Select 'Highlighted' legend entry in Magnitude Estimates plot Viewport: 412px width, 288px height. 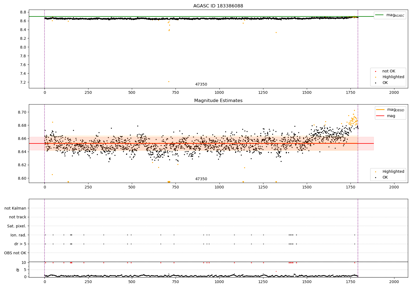coord(393,172)
